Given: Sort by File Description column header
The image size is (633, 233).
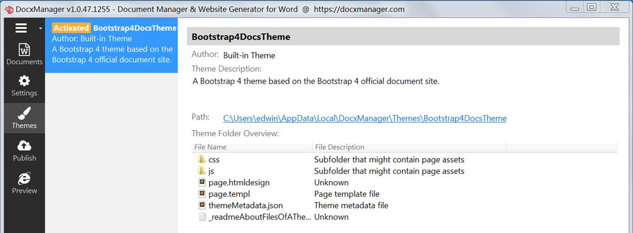Looking at the screenshot, I should click(x=409, y=147).
